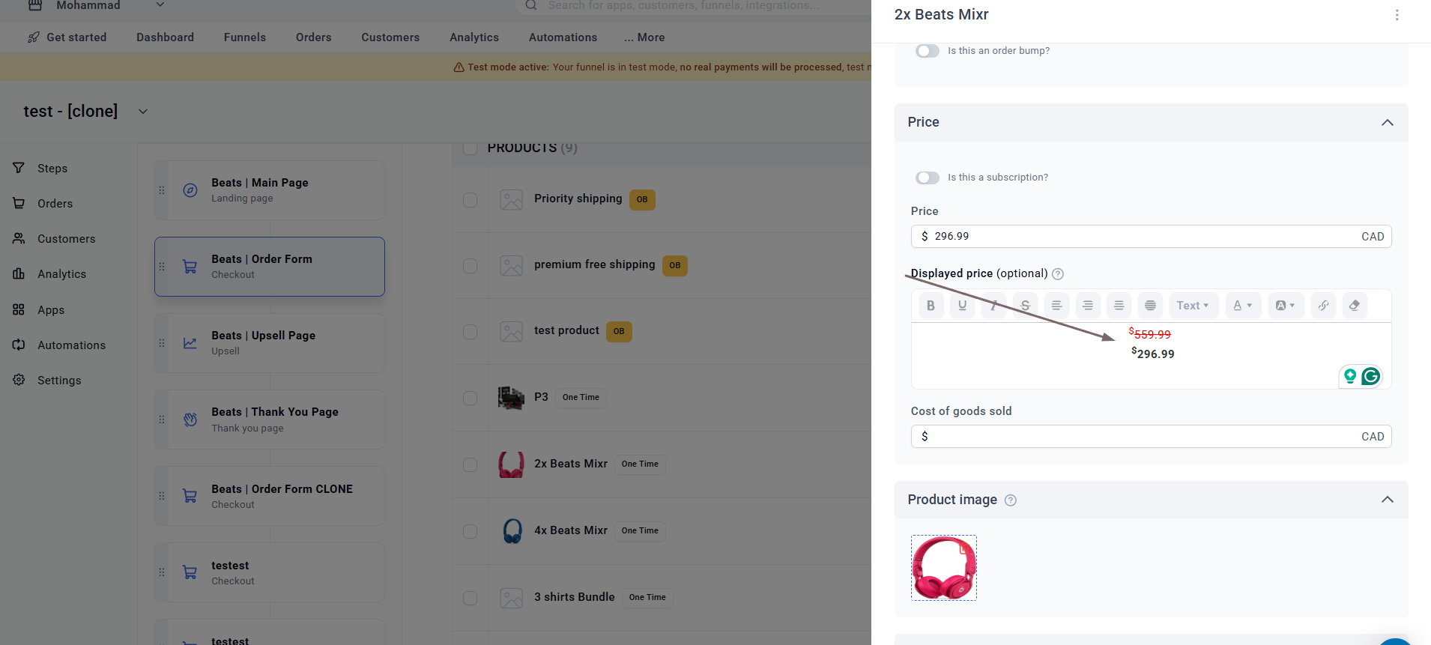Toggle the subscription switch
The width and height of the screenshot is (1431, 645).
928,178
